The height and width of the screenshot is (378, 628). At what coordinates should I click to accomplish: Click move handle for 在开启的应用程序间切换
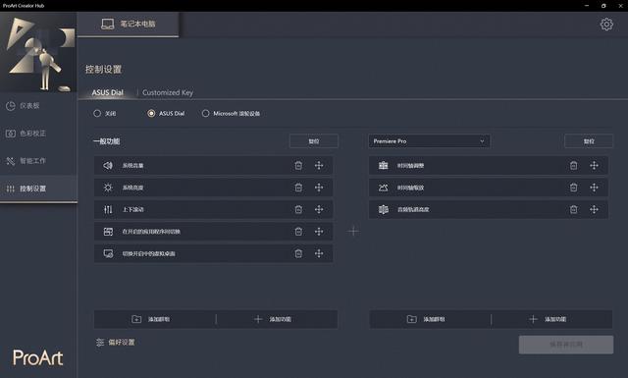click(x=319, y=232)
